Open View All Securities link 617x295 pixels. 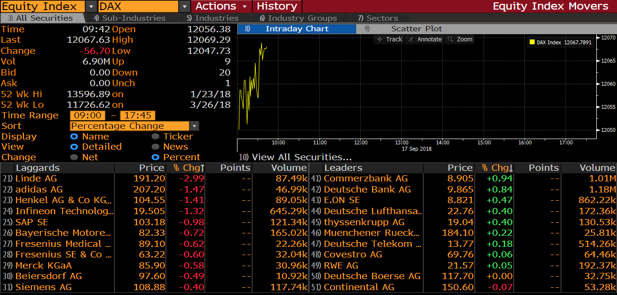point(302,157)
